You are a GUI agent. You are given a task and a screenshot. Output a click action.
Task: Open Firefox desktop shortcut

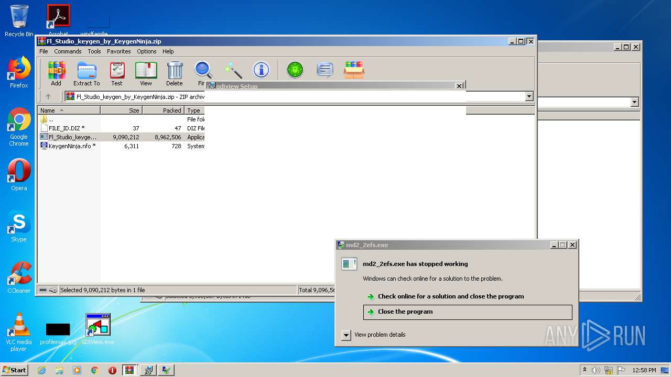[x=19, y=72]
